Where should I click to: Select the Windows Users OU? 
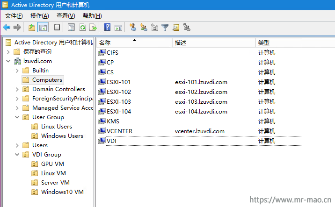(62, 136)
